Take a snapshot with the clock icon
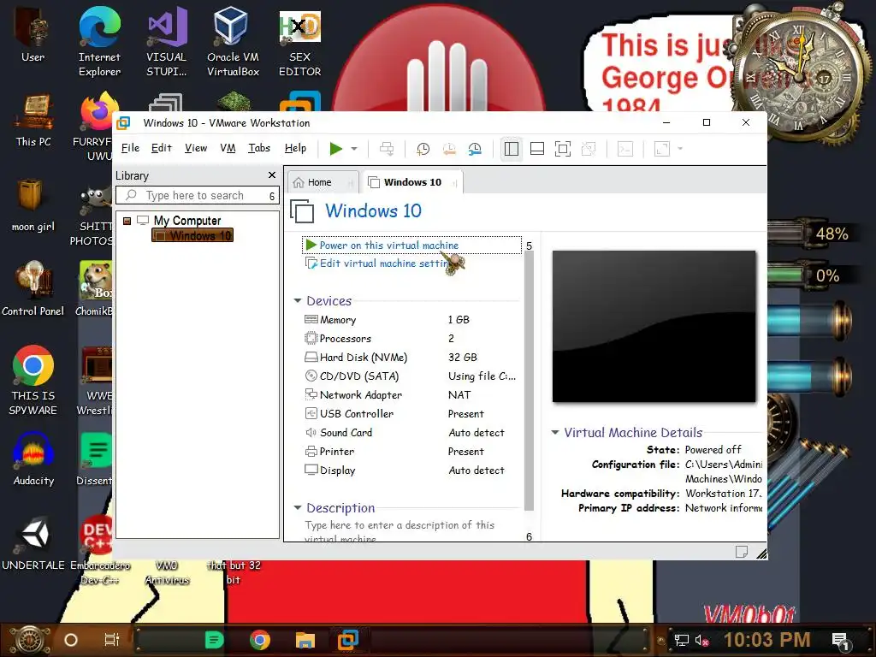 tap(423, 149)
